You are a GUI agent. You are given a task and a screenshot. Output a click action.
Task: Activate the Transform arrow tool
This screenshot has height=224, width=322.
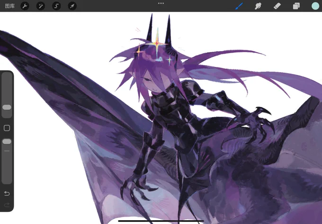coord(72,6)
